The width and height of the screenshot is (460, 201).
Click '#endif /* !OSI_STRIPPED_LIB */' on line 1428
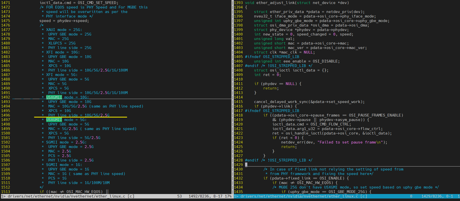point(279,160)
